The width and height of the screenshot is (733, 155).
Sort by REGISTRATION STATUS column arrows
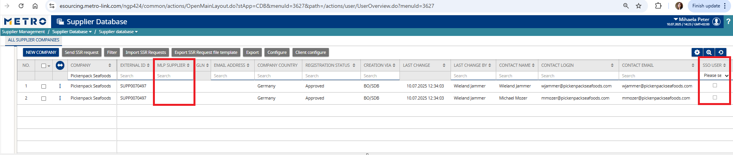(354, 65)
